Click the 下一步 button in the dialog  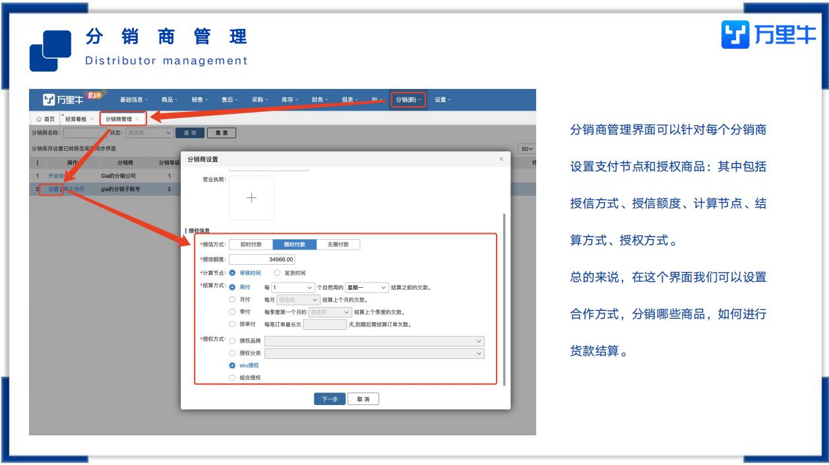[x=330, y=399]
